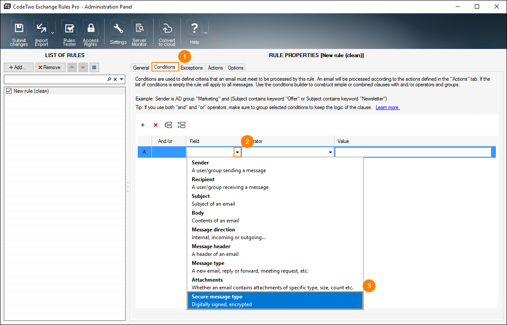Select the New rule (clean) list entry
This screenshot has width=507, height=325.
tap(65, 91)
